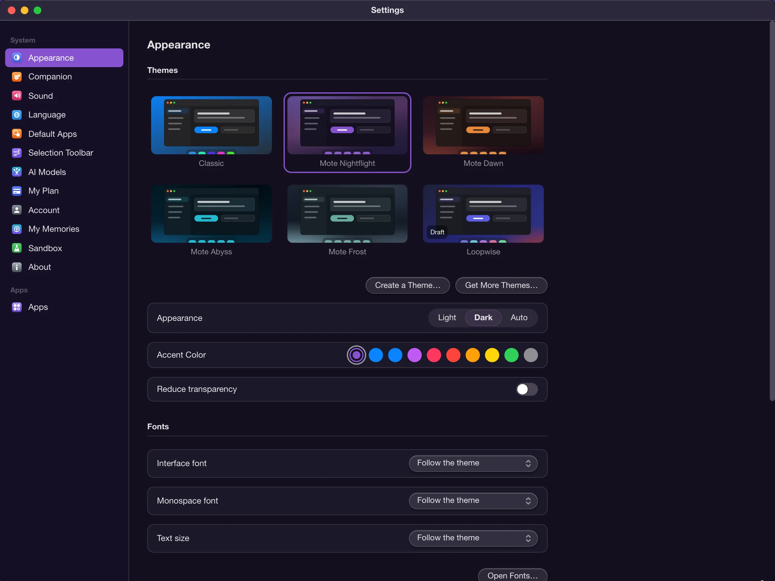Open the Sound settings label
Screen dimensions: 775x581
tap(41, 96)
